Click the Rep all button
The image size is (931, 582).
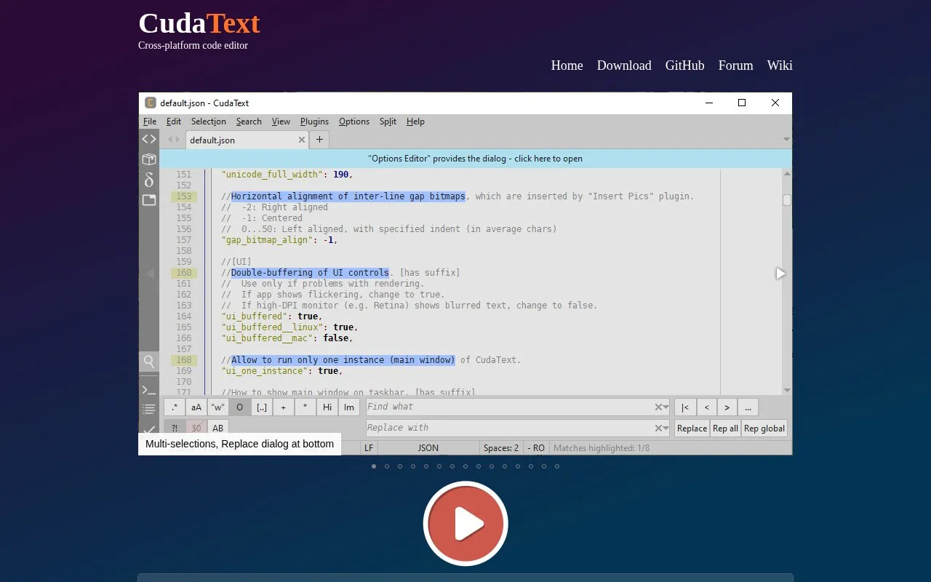(x=725, y=428)
